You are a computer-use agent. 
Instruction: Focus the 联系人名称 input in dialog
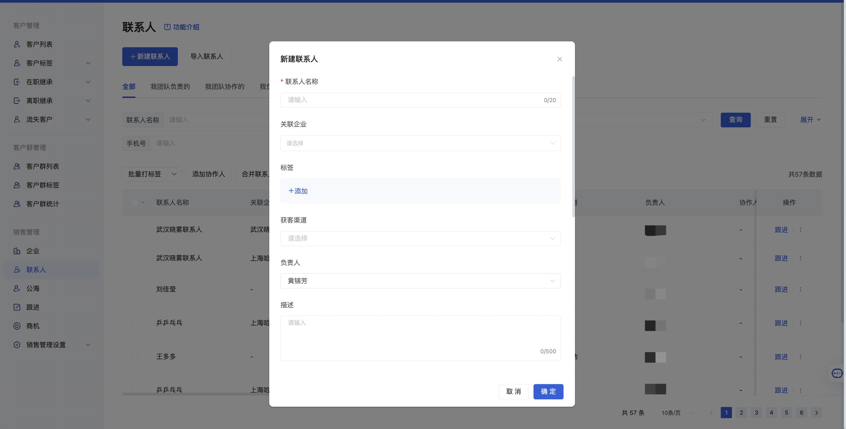[x=420, y=100]
